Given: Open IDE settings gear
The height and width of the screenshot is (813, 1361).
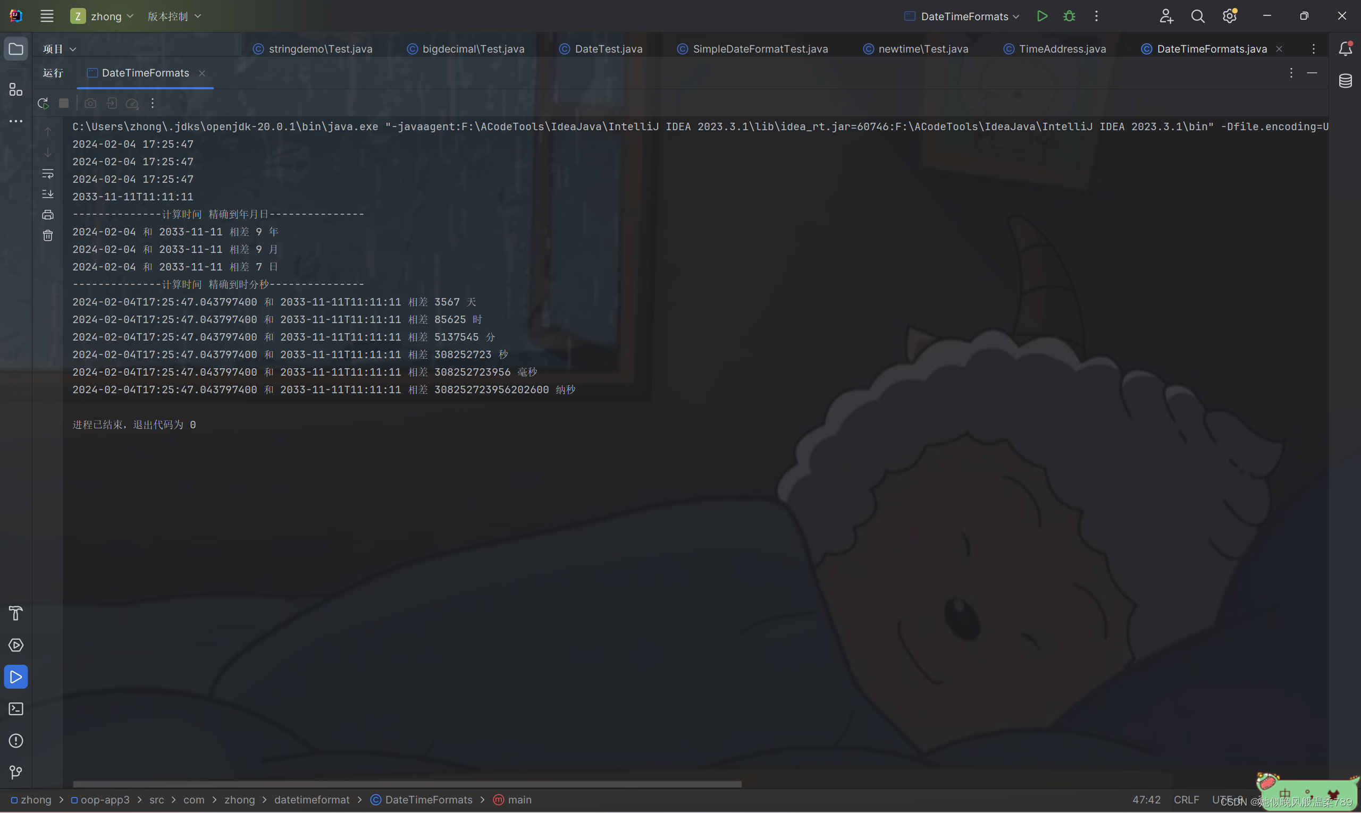Looking at the screenshot, I should [x=1230, y=16].
